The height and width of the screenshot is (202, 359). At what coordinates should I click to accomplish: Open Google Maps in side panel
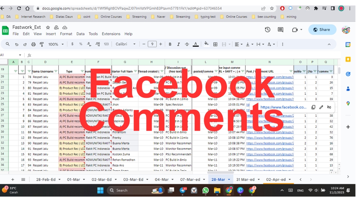pyautogui.click(x=348, y=104)
